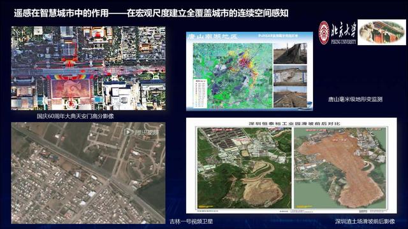Click the heading 唐山南湖地区 in the map panel
This screenshot has width=408, height=229.
tap(212, 36)
